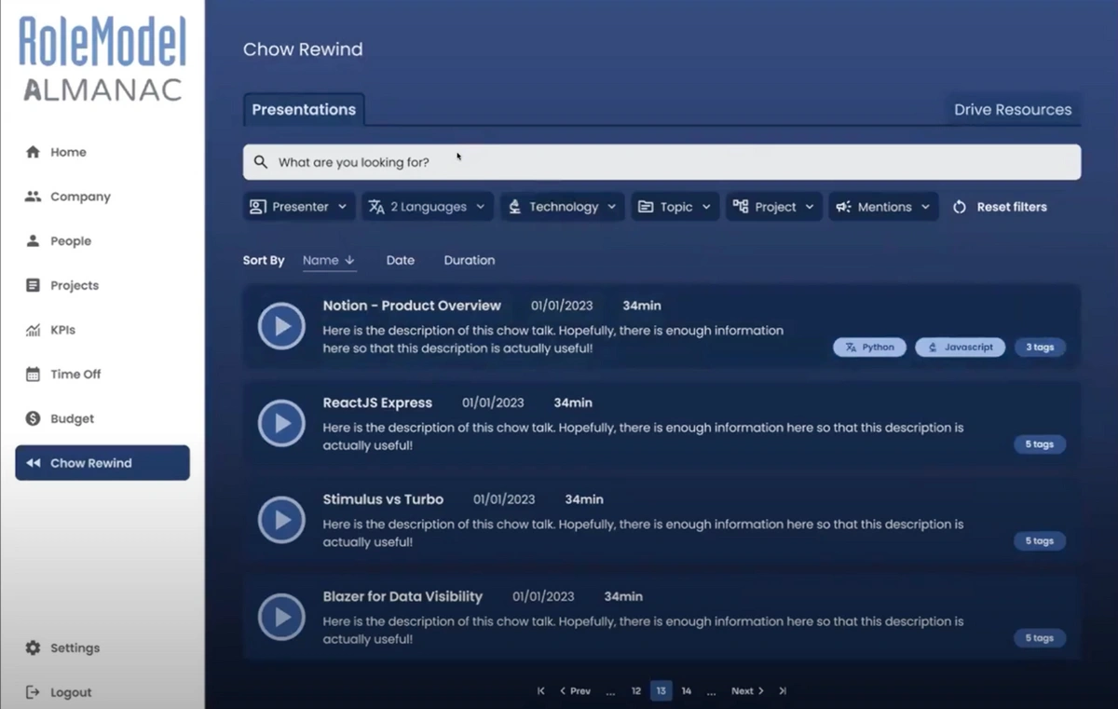Click the Presenter filter person icon
This screenshot has width=1118, height=709.
(x=258, y=207)
